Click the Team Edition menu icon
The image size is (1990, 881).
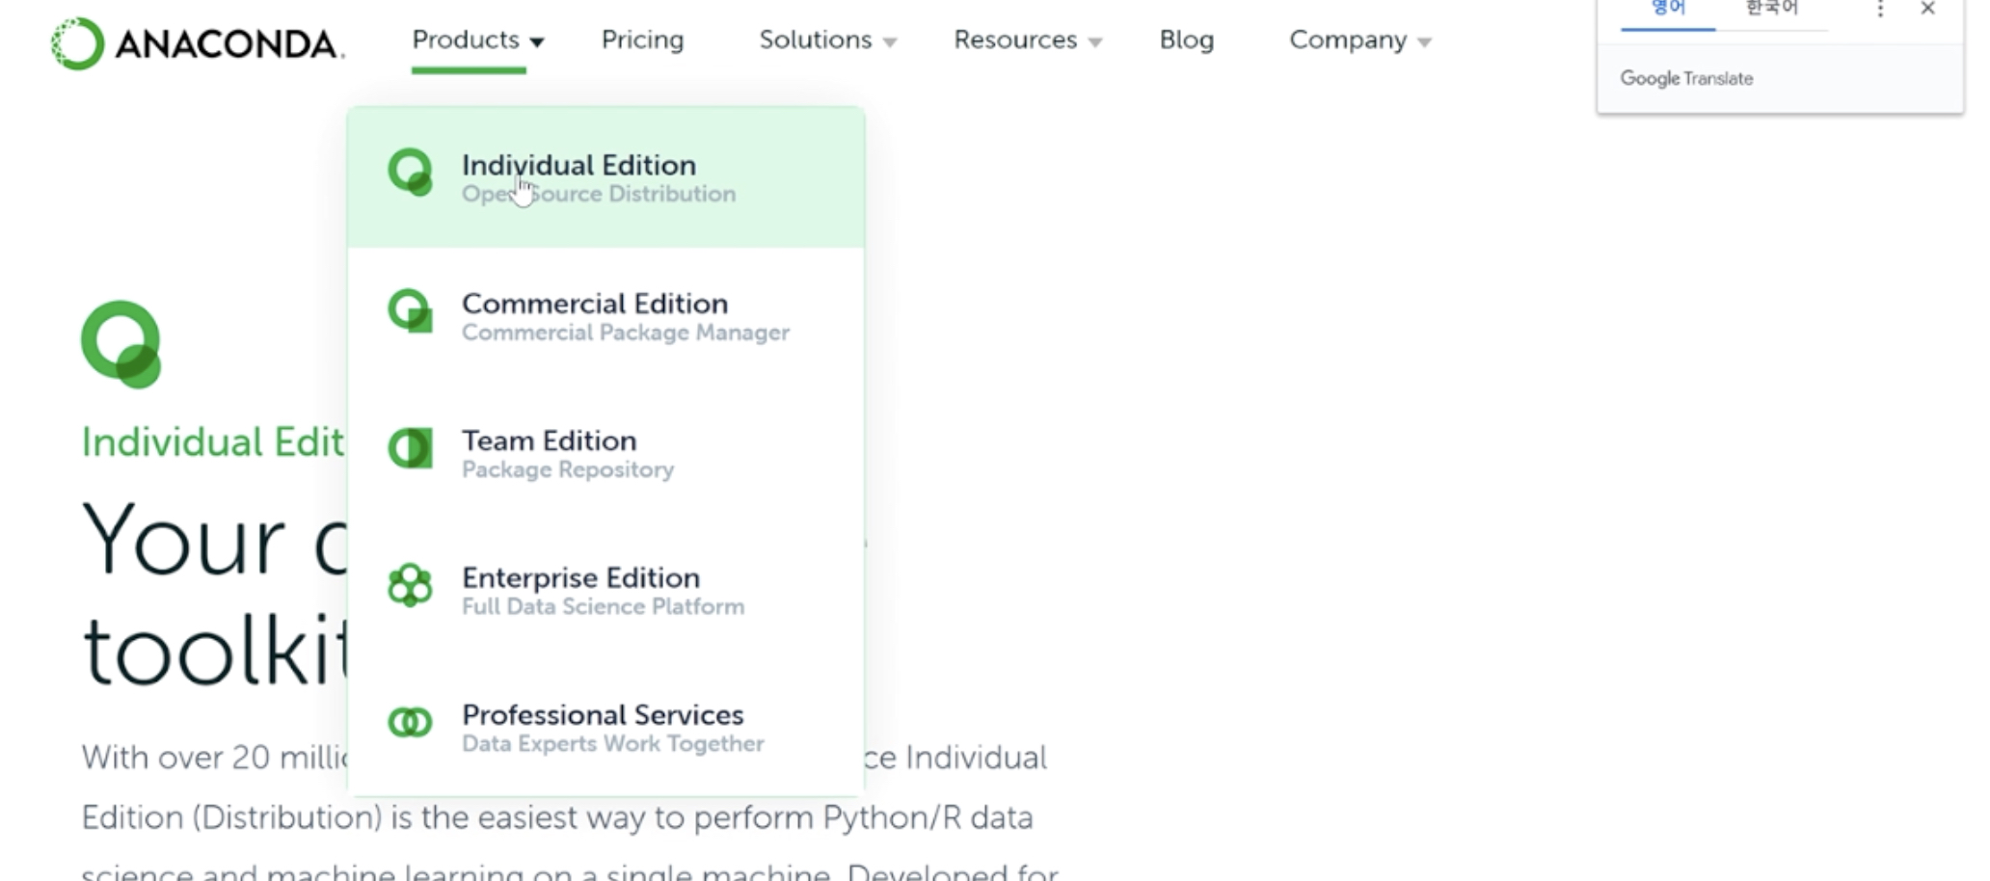pos(410,448)
